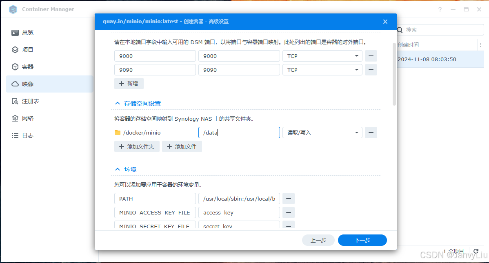Click the search magnifier icon

[x=399, y=30]
